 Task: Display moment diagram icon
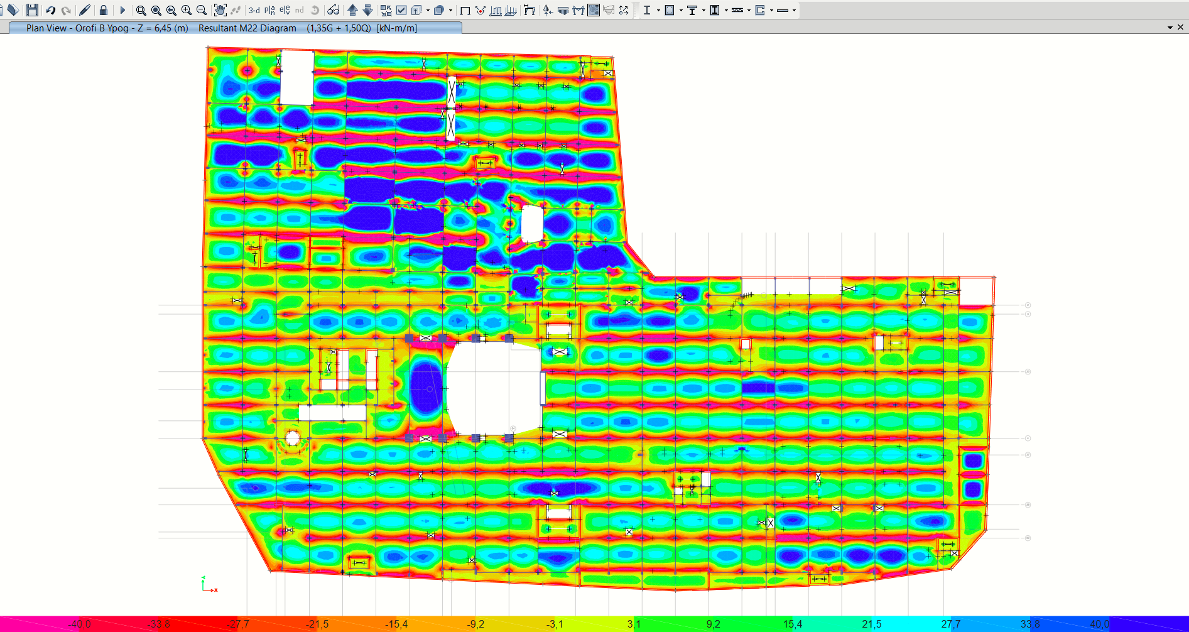click(x=578, y=10)
